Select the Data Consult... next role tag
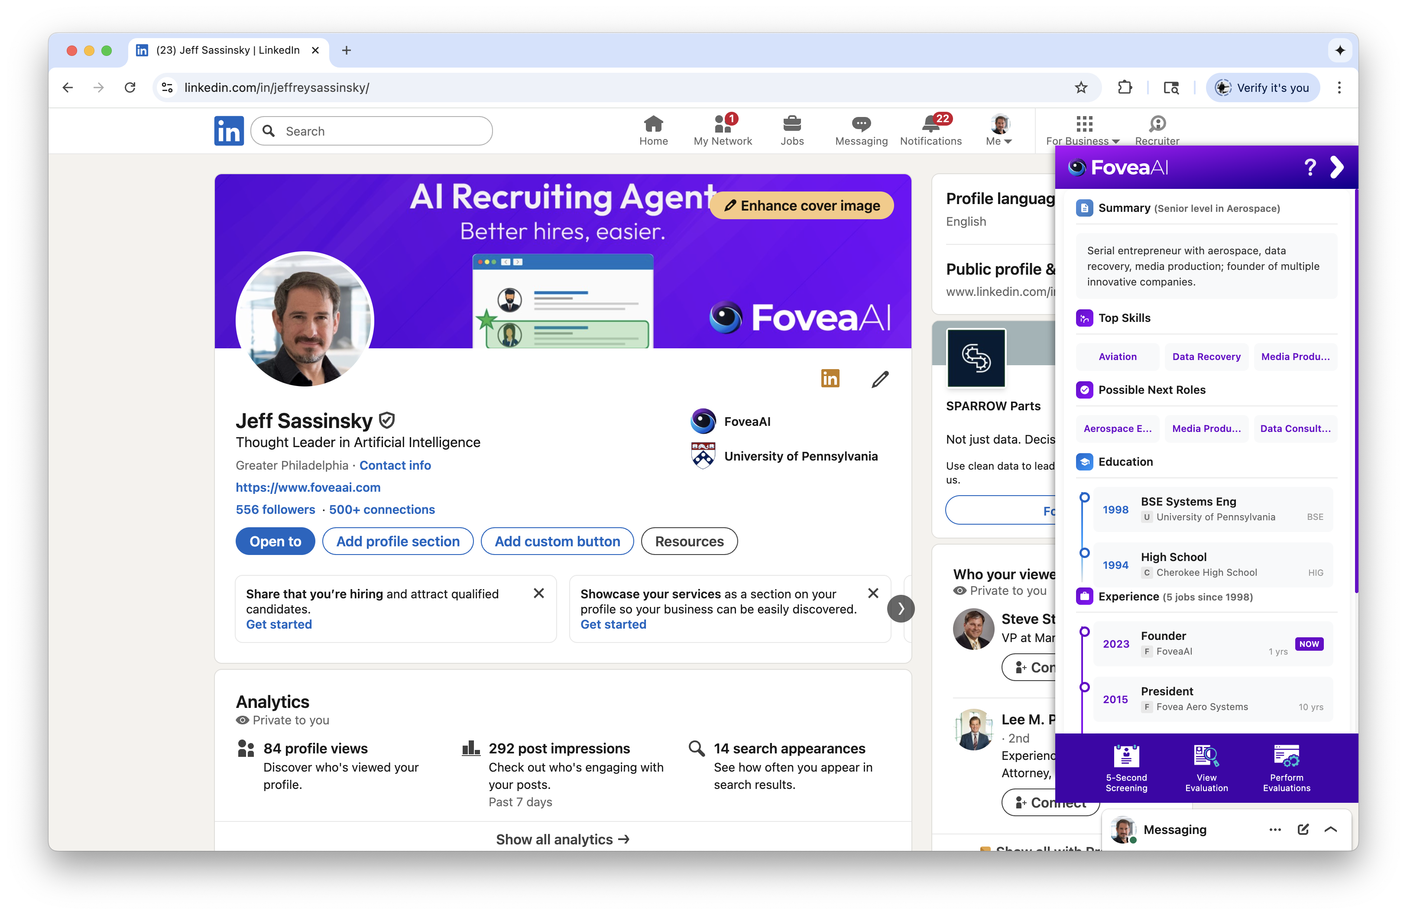 point(1295,428)
